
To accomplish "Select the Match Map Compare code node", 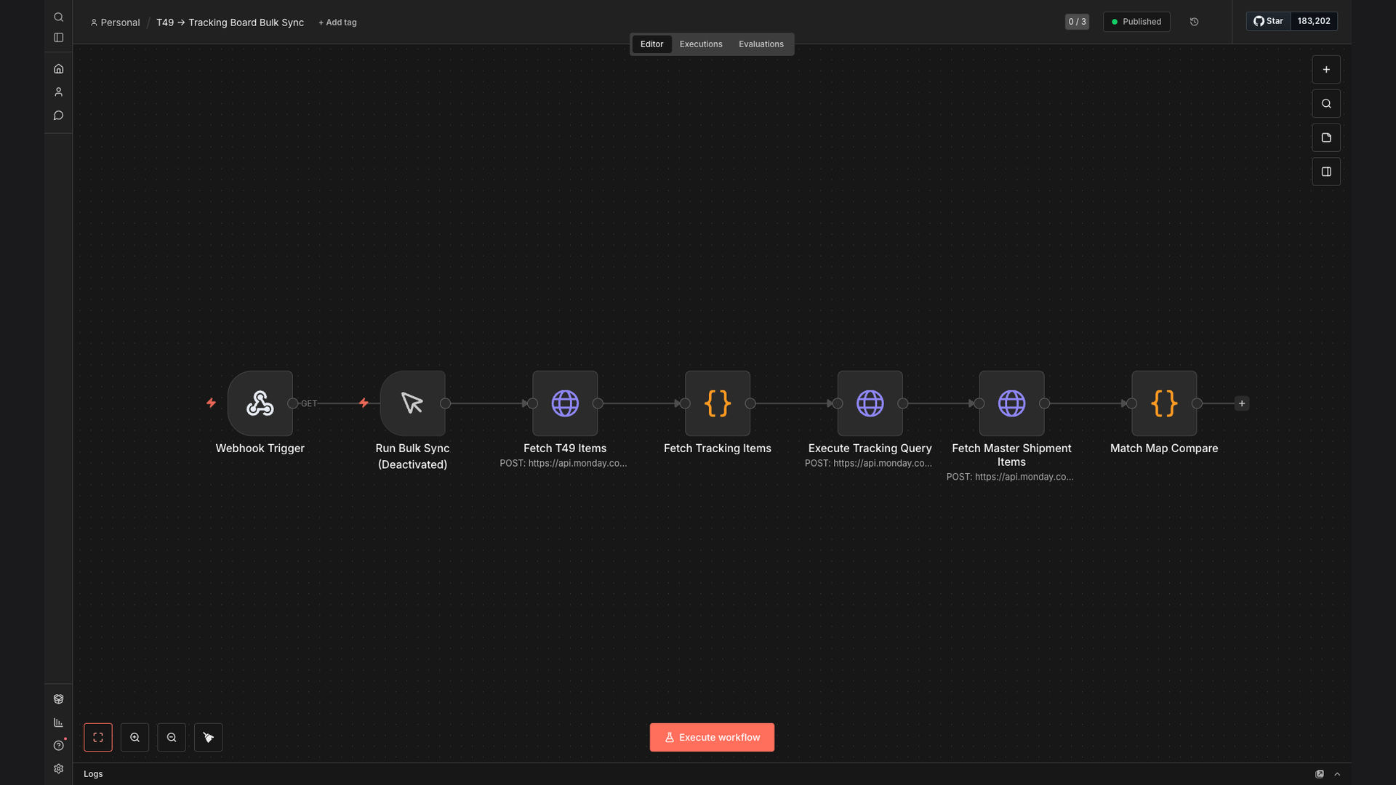I will click(x=1164, y=403).
